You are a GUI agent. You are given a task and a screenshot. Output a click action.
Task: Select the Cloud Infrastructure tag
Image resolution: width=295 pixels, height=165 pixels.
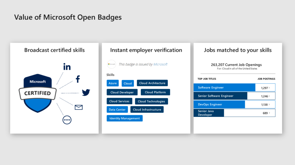[x=147, y=109]
